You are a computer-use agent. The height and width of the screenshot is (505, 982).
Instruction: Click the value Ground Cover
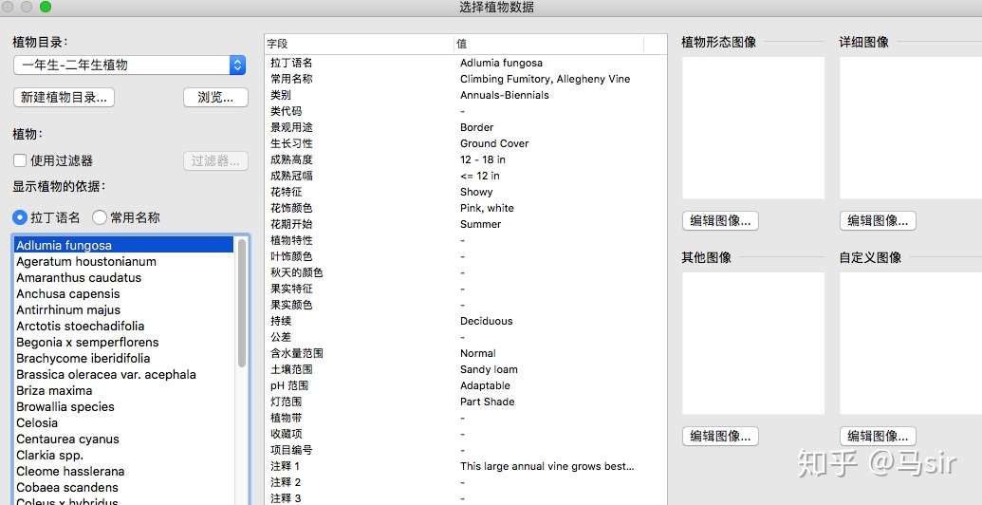(x=494, y=143)
